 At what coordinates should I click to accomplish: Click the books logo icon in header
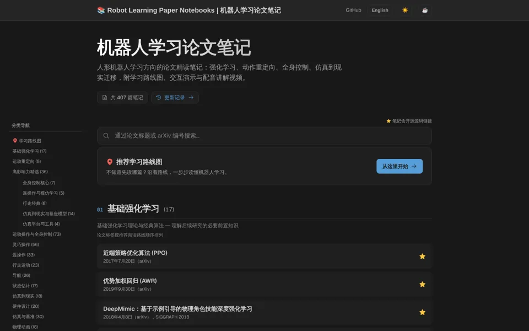[101, 10]
